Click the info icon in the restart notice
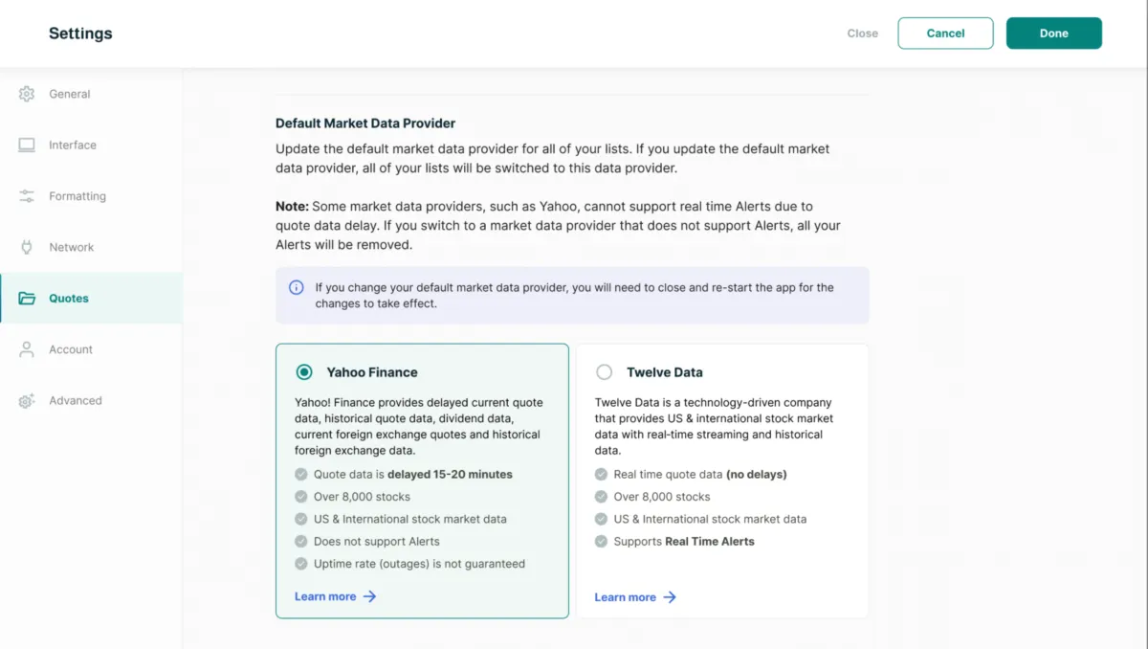The image size is (1148, 649). pos(297,287)
